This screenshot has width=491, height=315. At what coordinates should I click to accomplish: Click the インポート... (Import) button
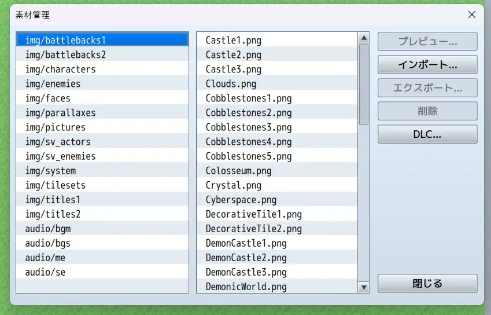click(x=427, y=65)
